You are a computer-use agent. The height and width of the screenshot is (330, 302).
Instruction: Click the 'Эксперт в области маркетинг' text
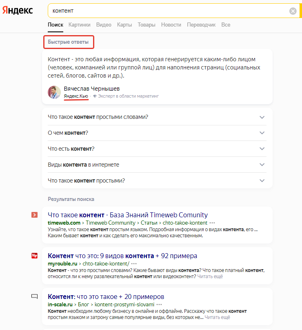point(128,96)
